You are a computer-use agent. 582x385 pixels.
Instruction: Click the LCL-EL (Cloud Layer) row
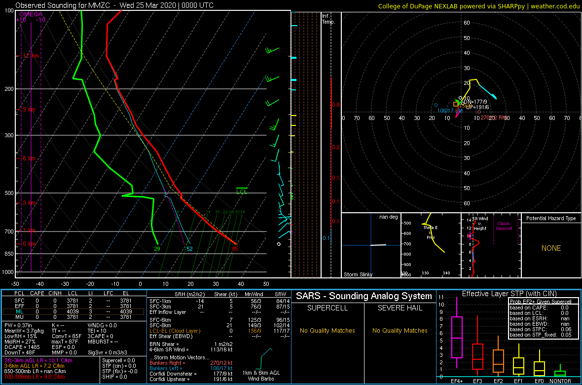click(x=219, y=331)
